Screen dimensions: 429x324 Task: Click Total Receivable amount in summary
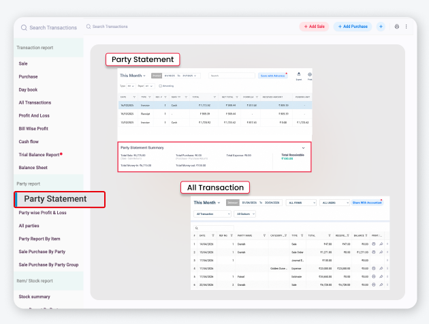coord(287,159)
